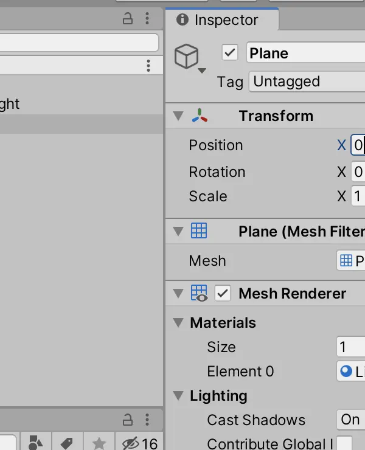
Task: Search by label tag icon
Action: coord(67,443)
